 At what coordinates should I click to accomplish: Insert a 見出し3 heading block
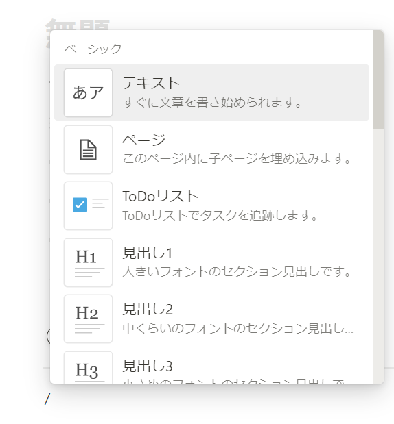(x=211, y=366)
